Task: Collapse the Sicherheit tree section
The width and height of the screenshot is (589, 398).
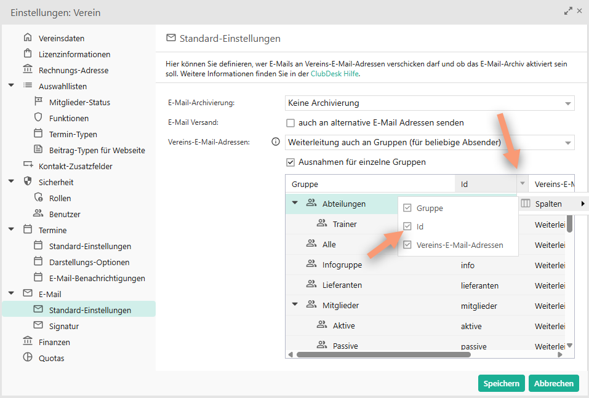Action: point(11,181)
